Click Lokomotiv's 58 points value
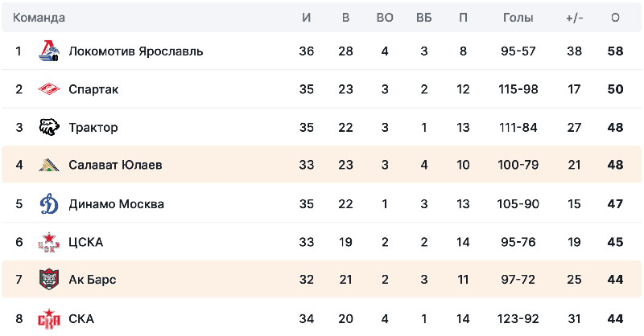644x336 pixels. click(615, 51)
